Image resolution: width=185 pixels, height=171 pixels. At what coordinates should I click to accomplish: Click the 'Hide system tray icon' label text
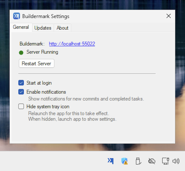[48, 107]
